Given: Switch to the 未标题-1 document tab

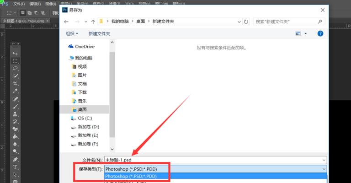Looking at the screenshot, I should tap(23, 21).
